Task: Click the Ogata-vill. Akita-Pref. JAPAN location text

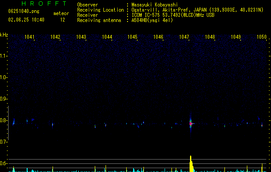Action: pos(197,10)
